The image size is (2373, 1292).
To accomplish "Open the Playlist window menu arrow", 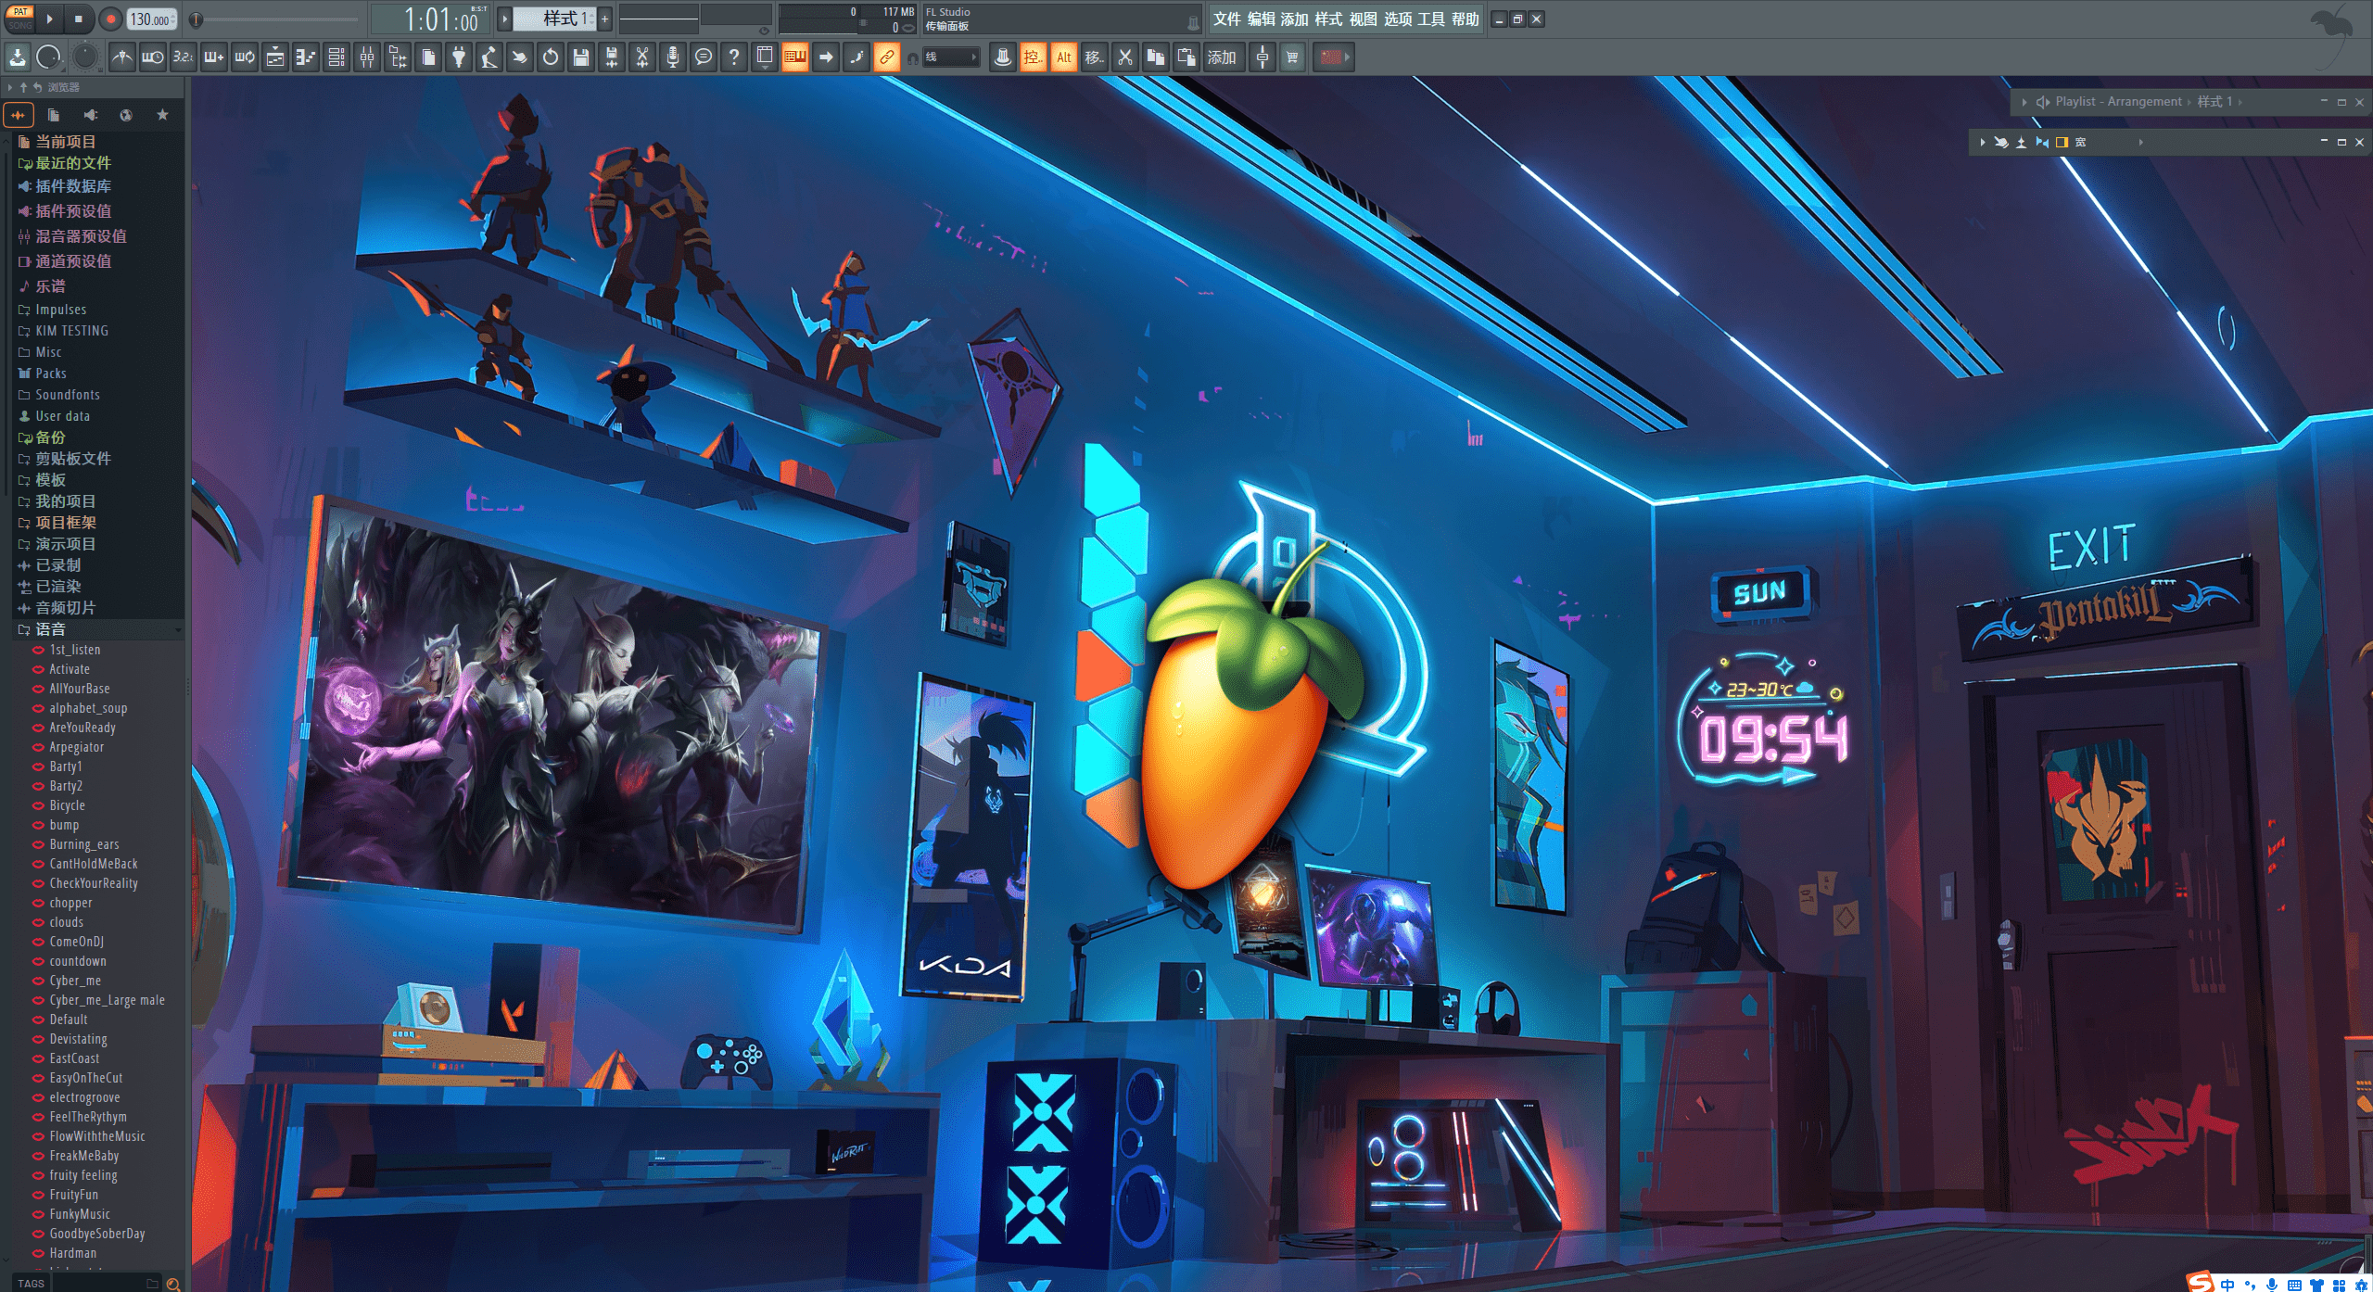I will pyautogui.click(x=2024, y=102).
